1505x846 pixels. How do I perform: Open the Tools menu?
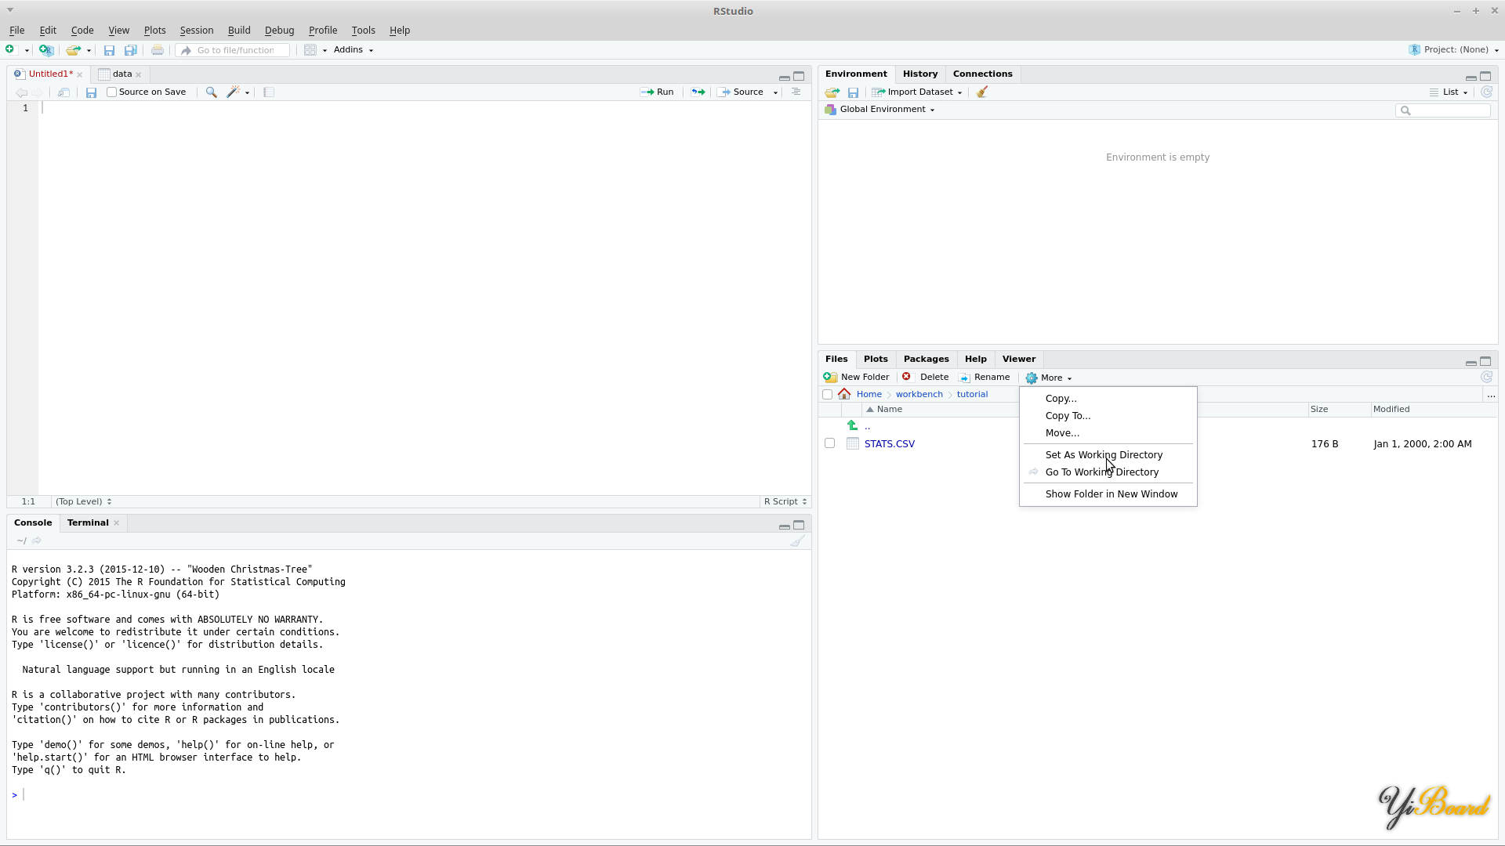363,31
